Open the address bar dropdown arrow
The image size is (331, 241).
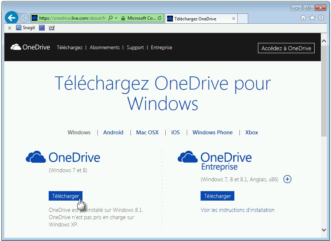[116, 18]
